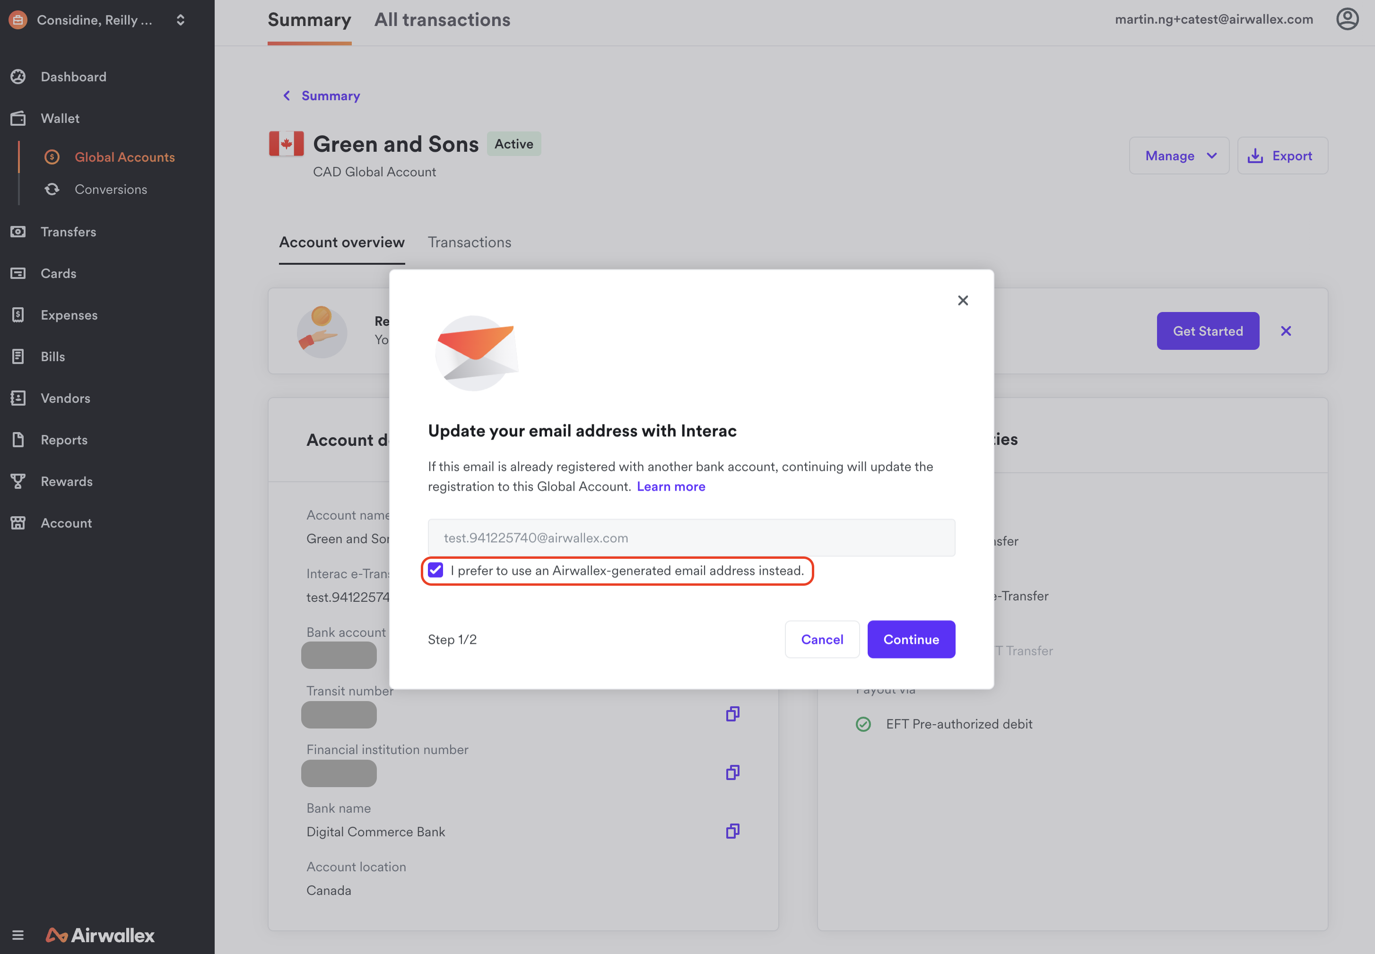Open the user profile icon

click(1347, 19)
